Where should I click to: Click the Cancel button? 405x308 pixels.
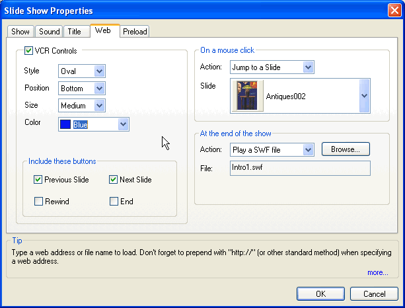point(374,293)
